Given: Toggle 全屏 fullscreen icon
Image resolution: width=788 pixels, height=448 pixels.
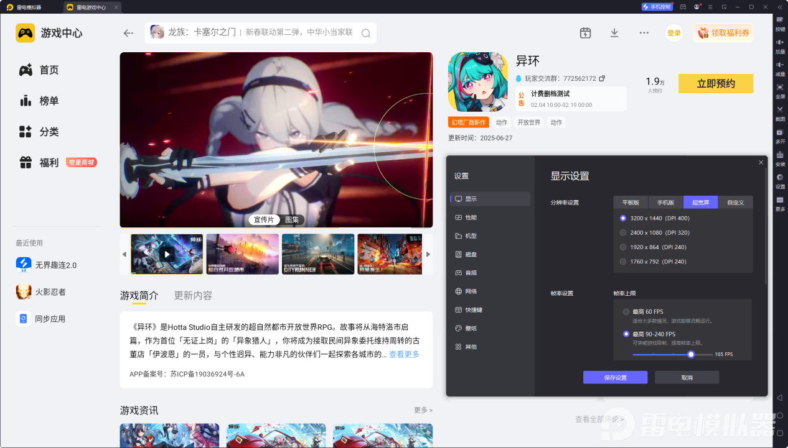Looking at the screenshot, I should [x=780, y=90].
